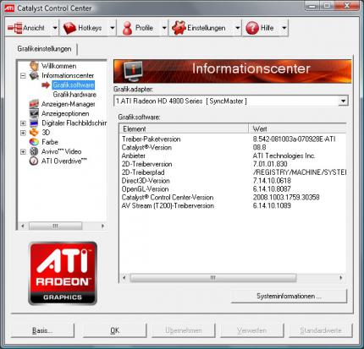The image size is (364, 349).
Task: Click the Standardwerte button
Action: point(321,330)
